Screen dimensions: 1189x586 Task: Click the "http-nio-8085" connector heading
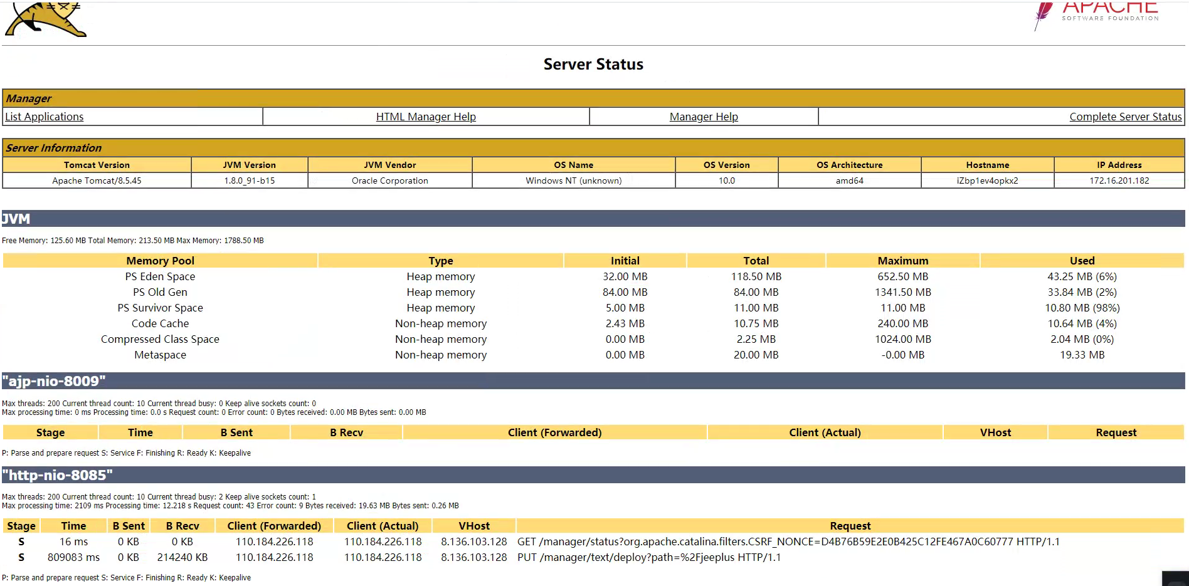pyautogui.click(x=593, y=475)
